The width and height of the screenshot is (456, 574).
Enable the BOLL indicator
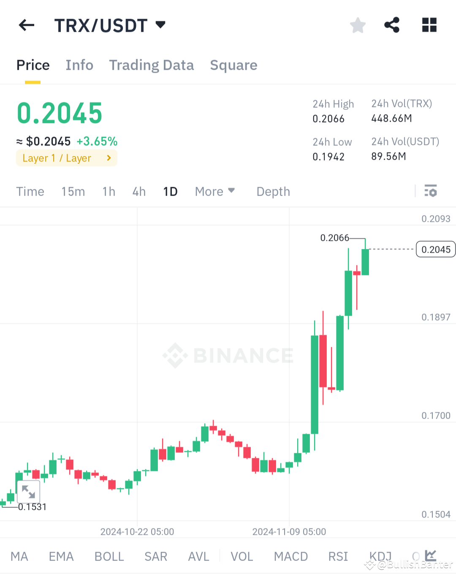tap(109, 556)
